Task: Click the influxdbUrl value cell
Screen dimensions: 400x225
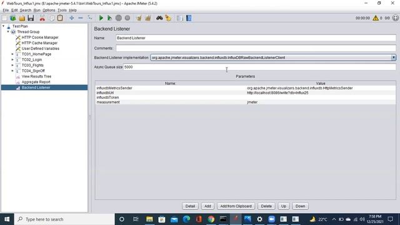Action: pyautogui.click(x=321, y=93)
